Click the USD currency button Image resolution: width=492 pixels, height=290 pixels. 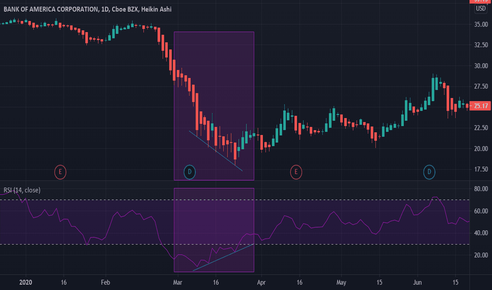pyautogui.click(x=481, y=8)
